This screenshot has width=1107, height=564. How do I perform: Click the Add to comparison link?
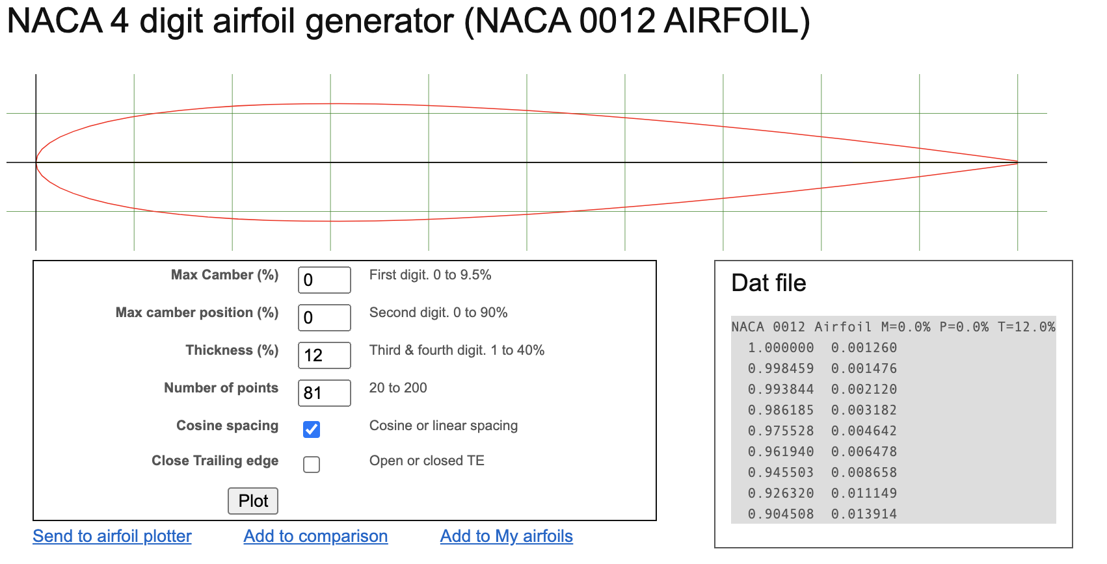click(315, 536)
